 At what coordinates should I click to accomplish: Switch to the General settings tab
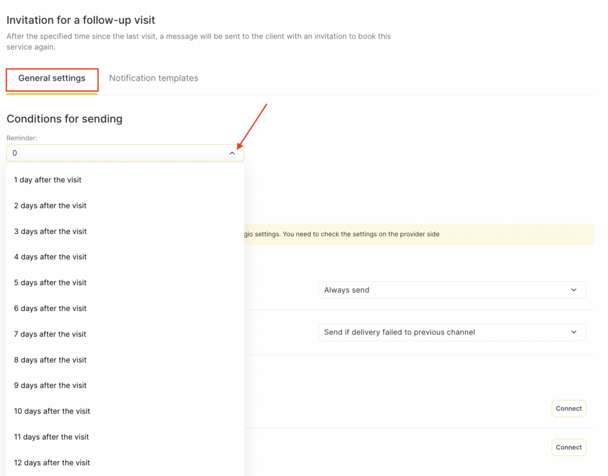point(52,78)
